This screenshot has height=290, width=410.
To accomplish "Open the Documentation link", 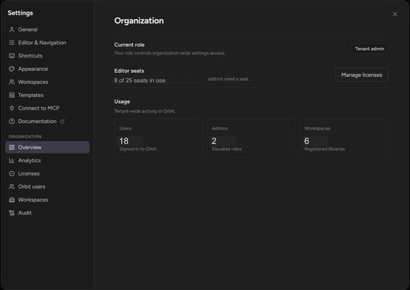I will click(47, 121).
